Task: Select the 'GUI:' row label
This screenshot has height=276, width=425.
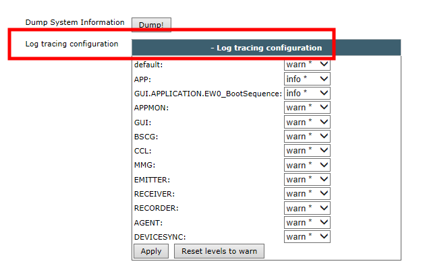Action: (x=142, y=123)
